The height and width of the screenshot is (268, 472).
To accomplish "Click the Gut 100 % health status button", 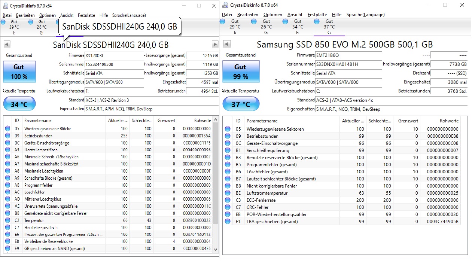I will [19, 72].
